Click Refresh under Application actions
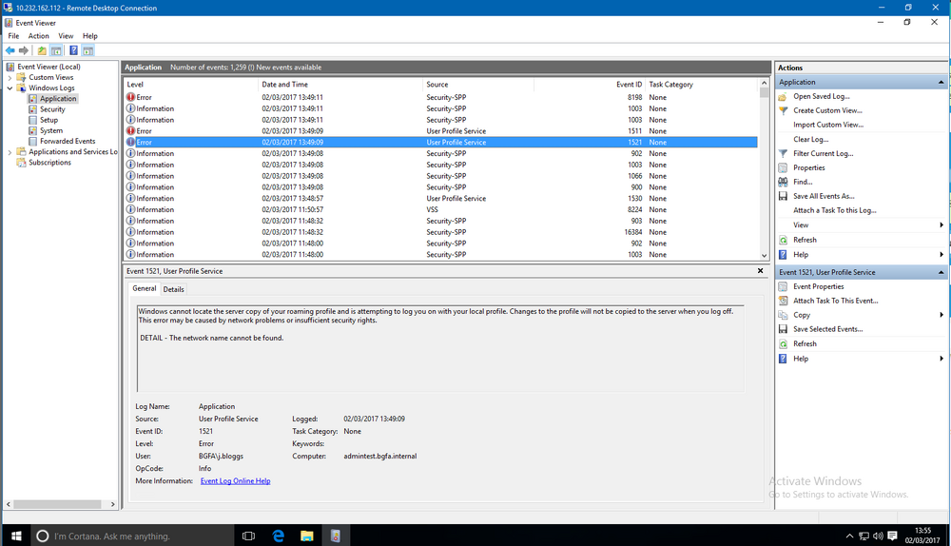This screenshot has width=951, height=546. (805, 241)
